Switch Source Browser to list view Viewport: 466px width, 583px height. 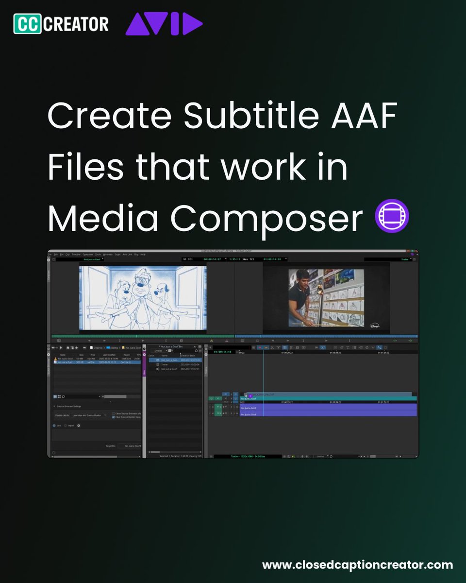click(55, 396)
